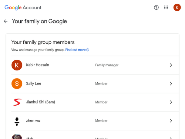Go back using the left arrow icon
Viewport: 185px width, 139px height.
[6, 21]
